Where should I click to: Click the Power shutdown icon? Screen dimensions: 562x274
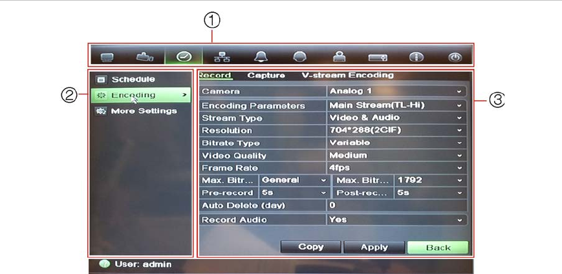(455, 58)
